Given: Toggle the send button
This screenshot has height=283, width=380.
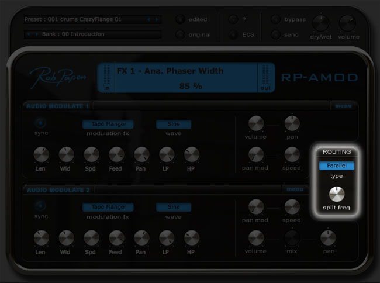Looking at the screenshot, I should (x=275, y=34).
